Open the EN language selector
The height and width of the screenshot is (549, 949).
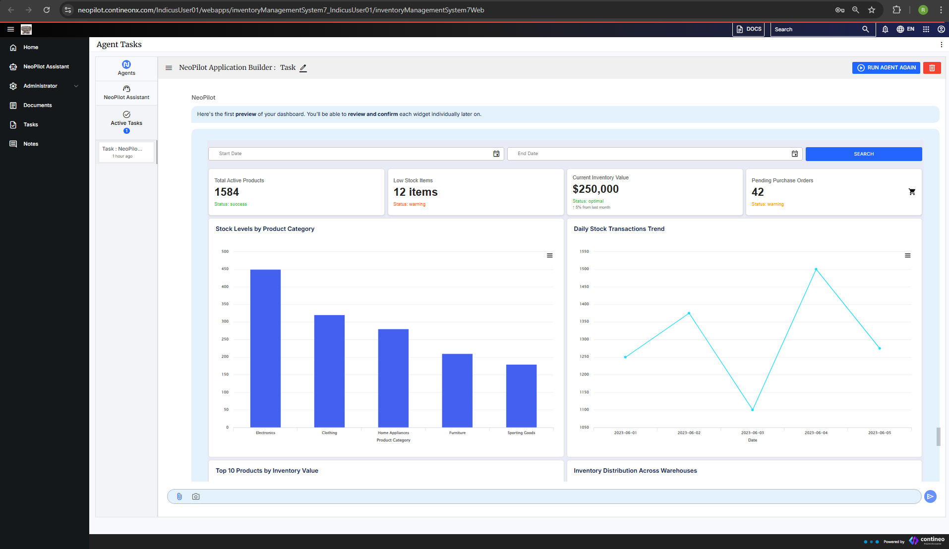(905, 29)
